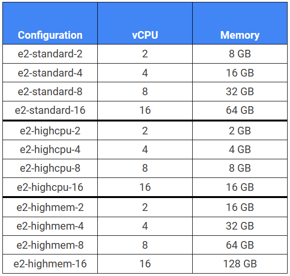290x276 pixels.
Task: Click the e2-standard-8 row label
Action: pos(50,91)
